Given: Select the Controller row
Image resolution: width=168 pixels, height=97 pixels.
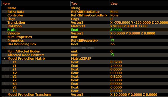Looking at the screenshot, I should pos(85,15).
